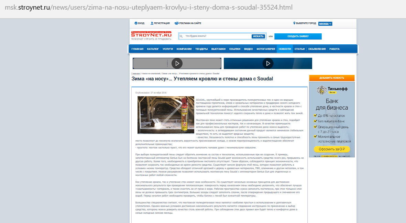Play the left gray video banner
The image size is (406, 223).
(x=177, y=63)
